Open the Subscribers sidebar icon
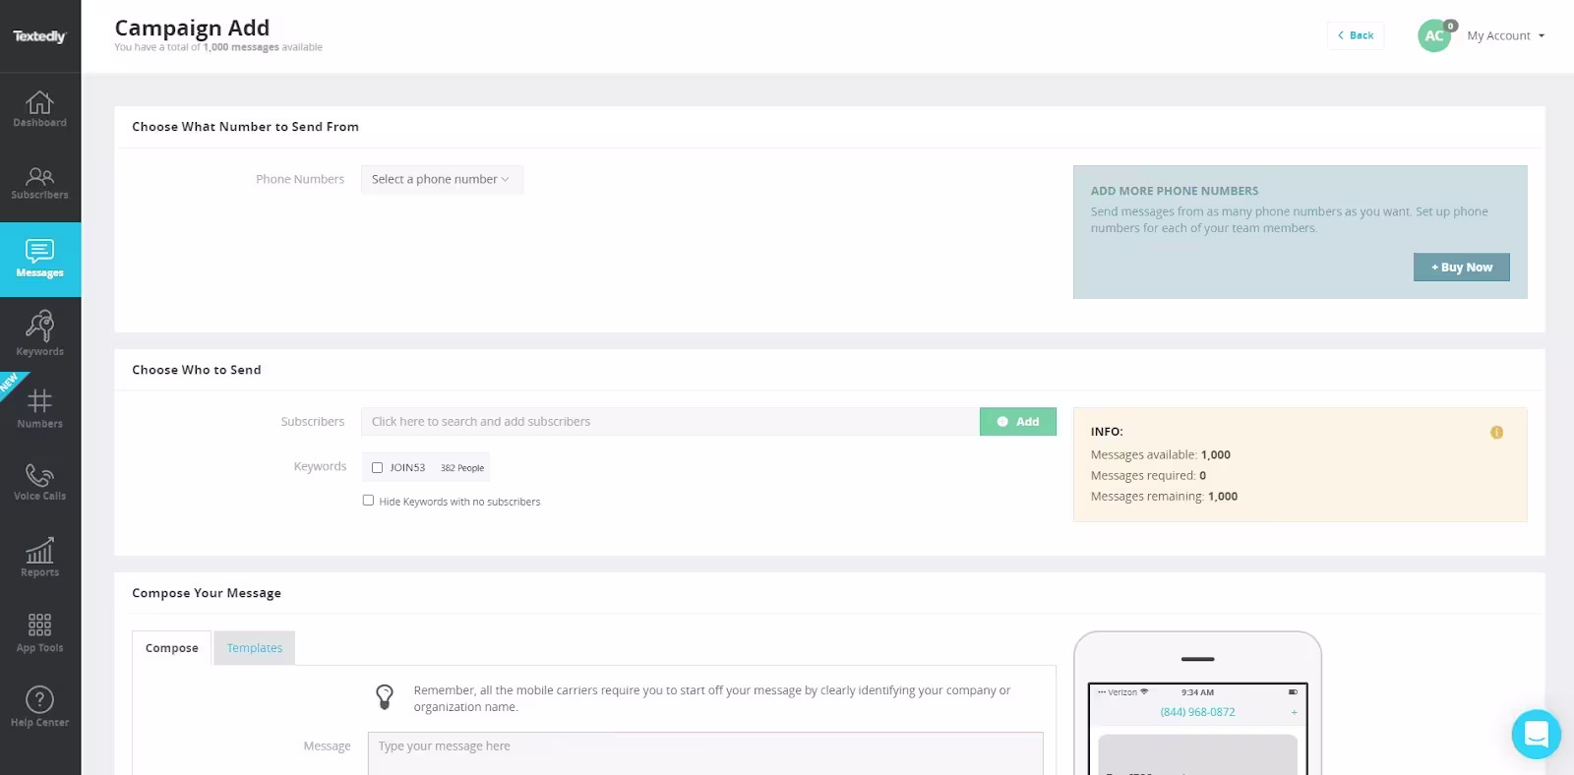1574x775 pixels. tap(39, 177)
